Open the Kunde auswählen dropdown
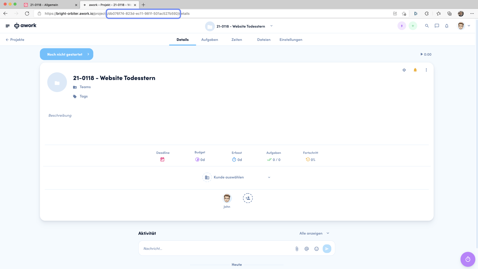The height and width of the screenshot is (269, 478). [x=237, y=177]
